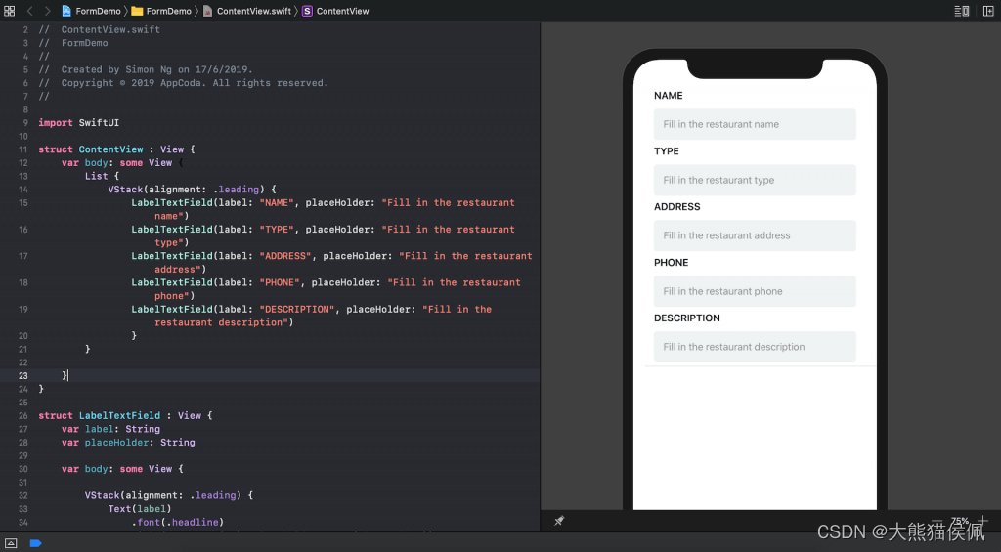Screen dimensions: 1001x552
Task: Click 'var body: some View' on line 12
Action: (x=117, y=163)
